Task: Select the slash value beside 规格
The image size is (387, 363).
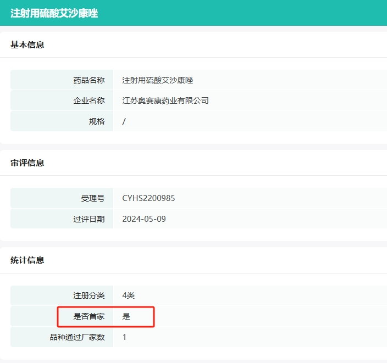Action: click(x=124, y=121)
